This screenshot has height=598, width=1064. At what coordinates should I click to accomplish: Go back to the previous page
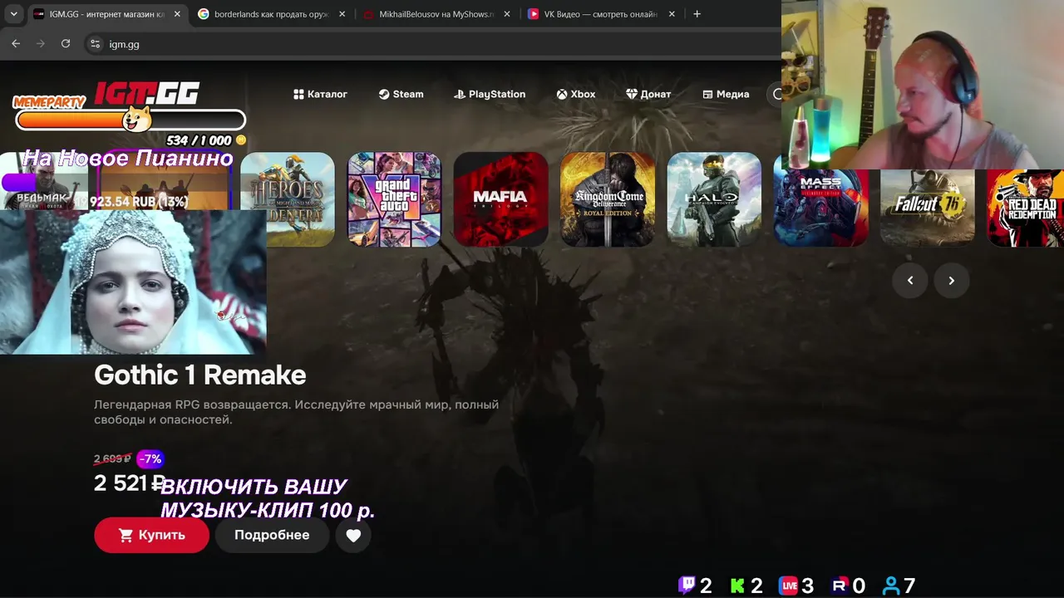pos(16,44)
